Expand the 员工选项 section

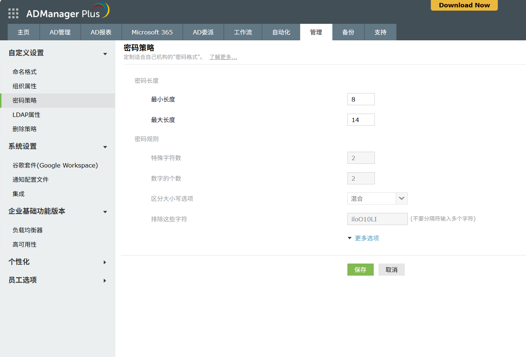(x=105, y=280)
